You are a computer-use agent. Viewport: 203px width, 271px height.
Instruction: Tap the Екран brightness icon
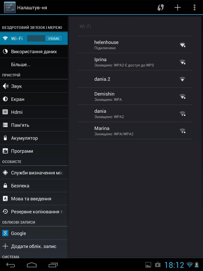pos(5,99)
